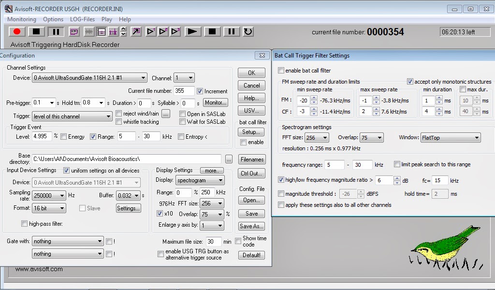Click the Save As button in Configuration
This screenshot has width=495, height=290.
251,226
